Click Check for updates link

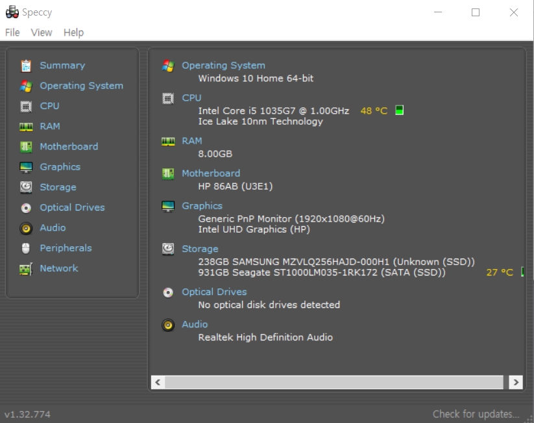[476, 414]
